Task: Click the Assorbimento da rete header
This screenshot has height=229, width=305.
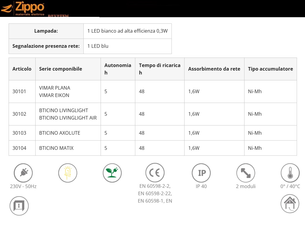Action: (x=214, y=69)
